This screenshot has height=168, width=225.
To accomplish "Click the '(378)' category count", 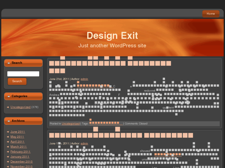I will click(35, 107).
